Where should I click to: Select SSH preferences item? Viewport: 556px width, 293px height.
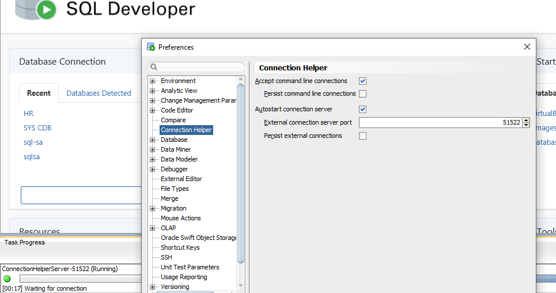[x=167, y=257]
